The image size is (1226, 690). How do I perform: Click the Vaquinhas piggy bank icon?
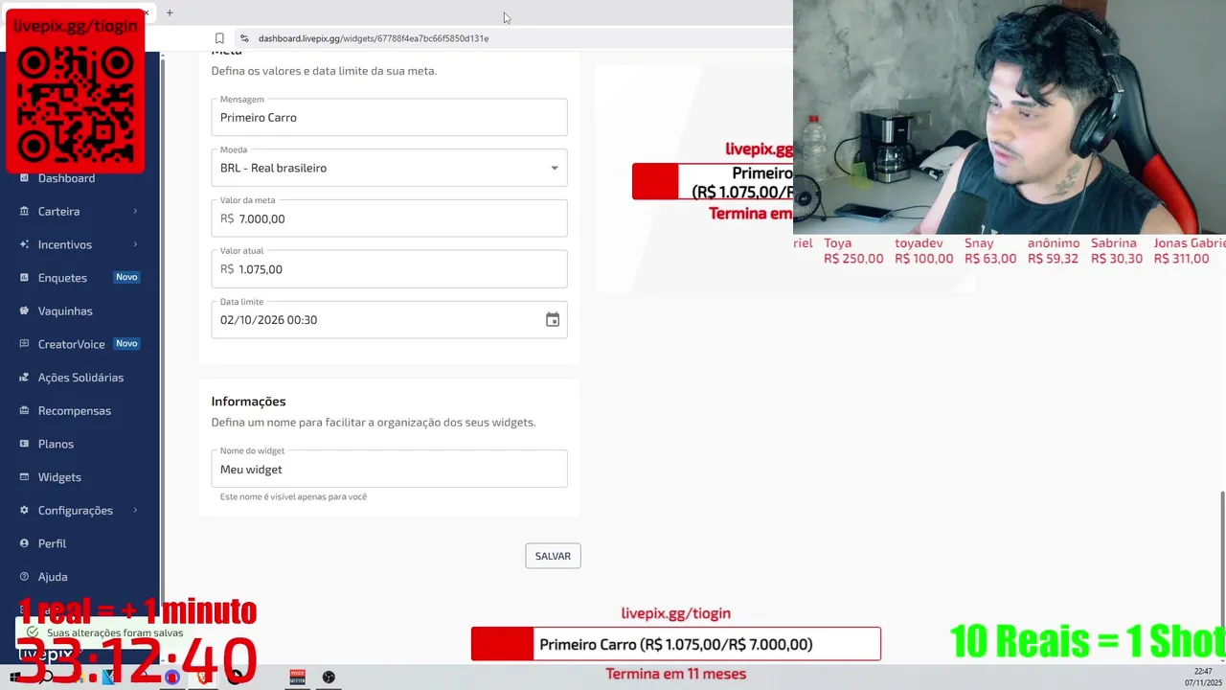25,310
